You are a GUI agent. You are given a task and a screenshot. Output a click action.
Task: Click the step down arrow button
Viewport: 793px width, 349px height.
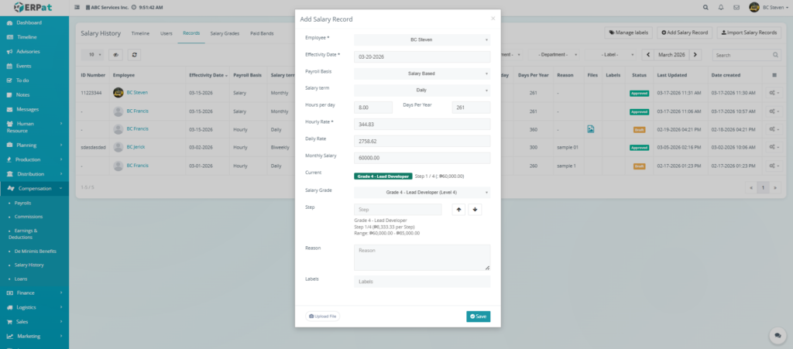475,209
